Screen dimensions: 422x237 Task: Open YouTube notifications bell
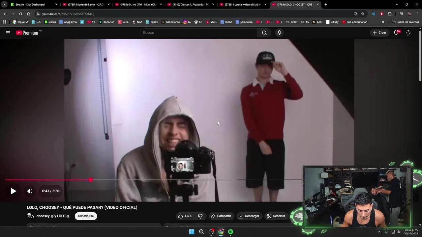coord(396,33)
